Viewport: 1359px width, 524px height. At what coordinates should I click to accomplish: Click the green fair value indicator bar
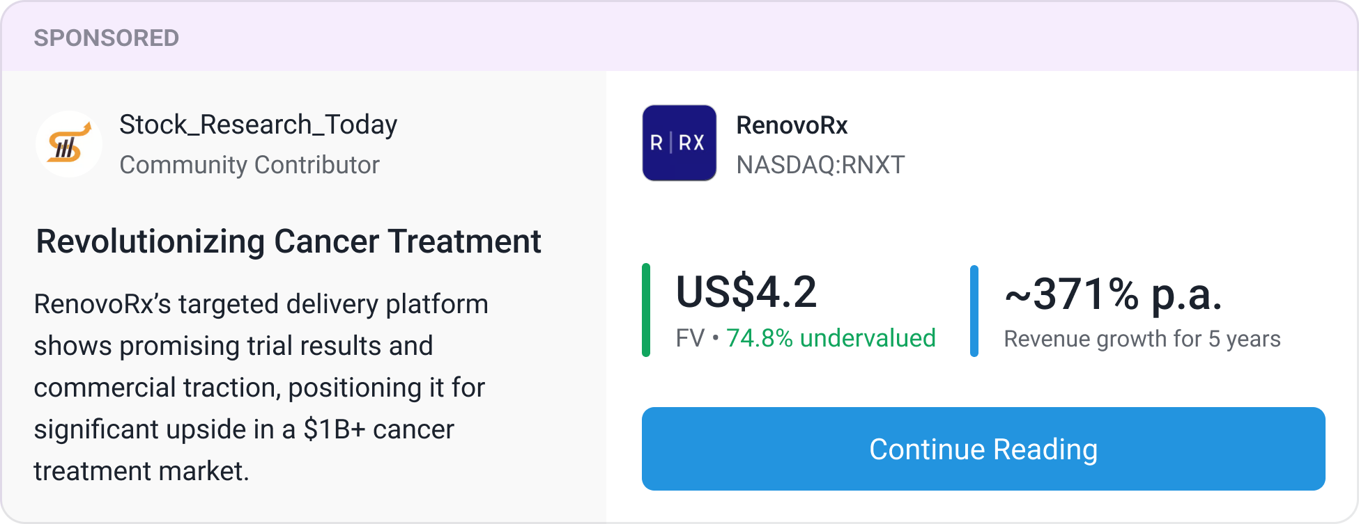click(646, 310)
